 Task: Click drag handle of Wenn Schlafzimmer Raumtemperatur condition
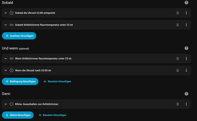click(178, 58)
